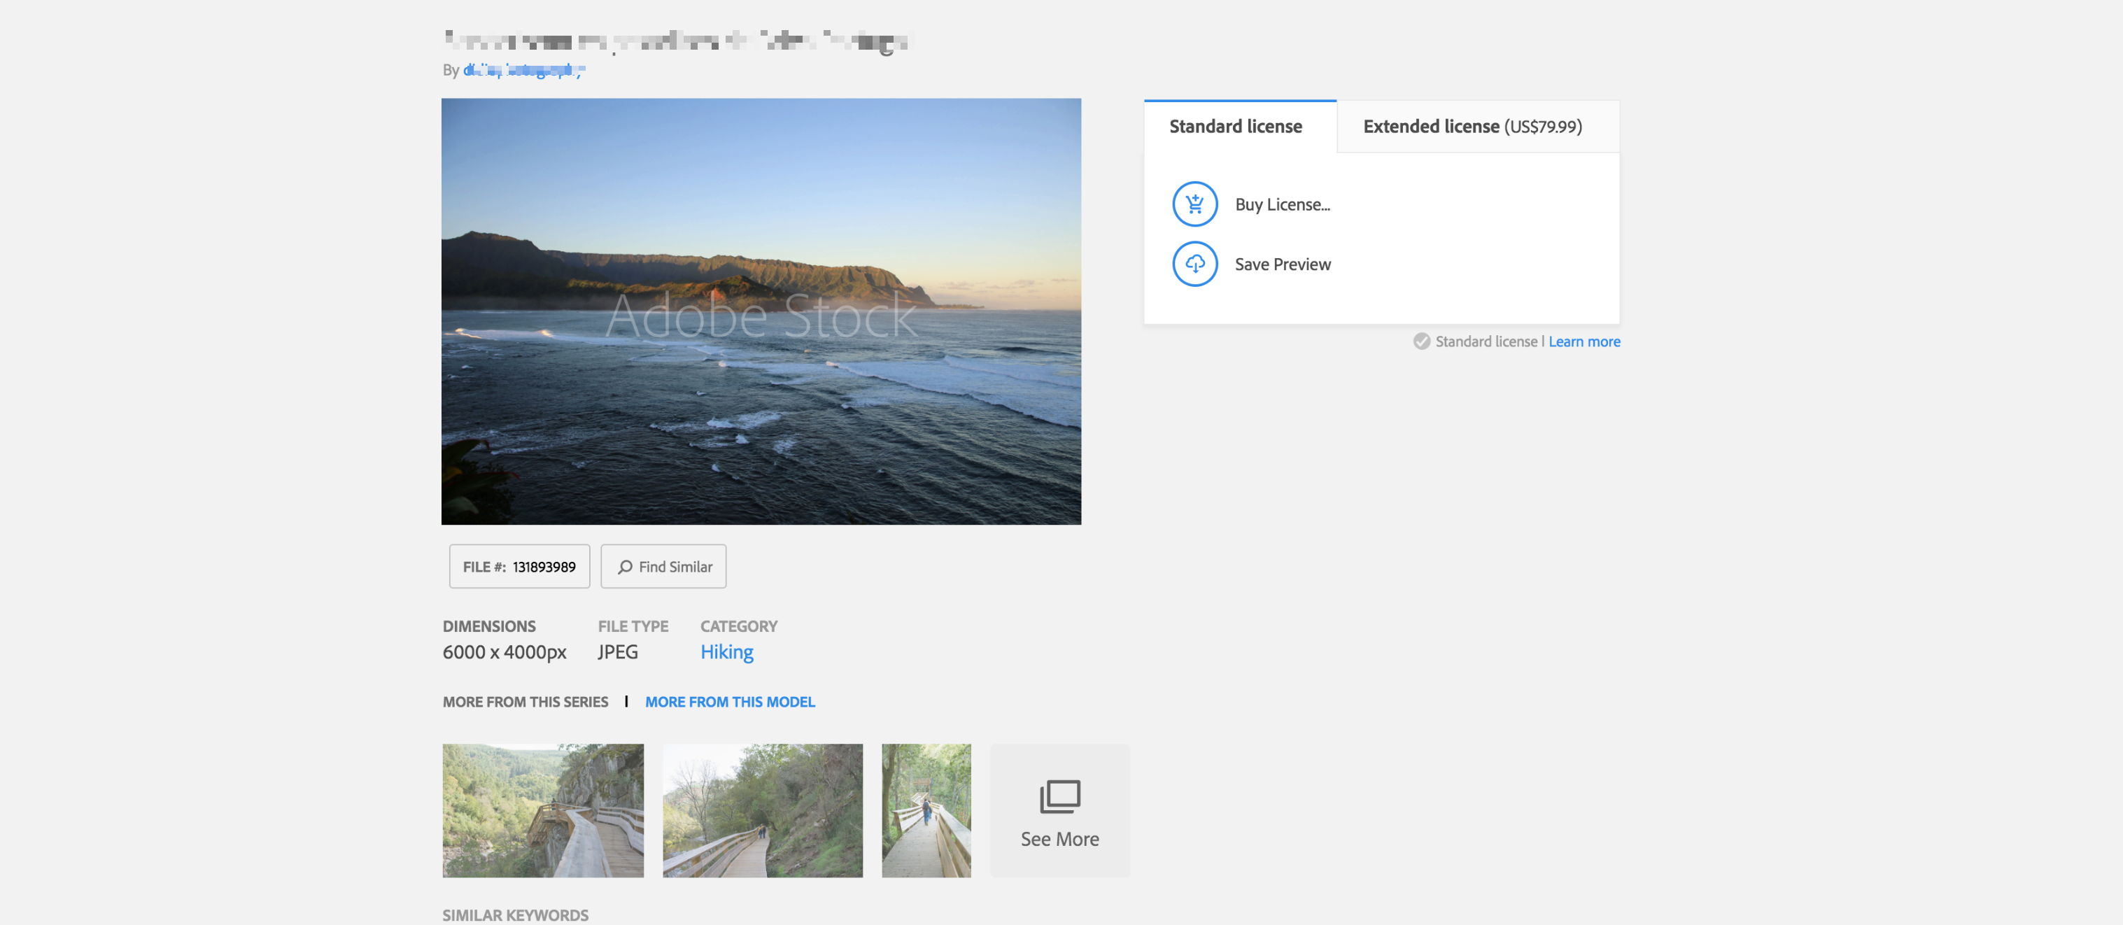Click the See More tile

tap(1060, 810)
